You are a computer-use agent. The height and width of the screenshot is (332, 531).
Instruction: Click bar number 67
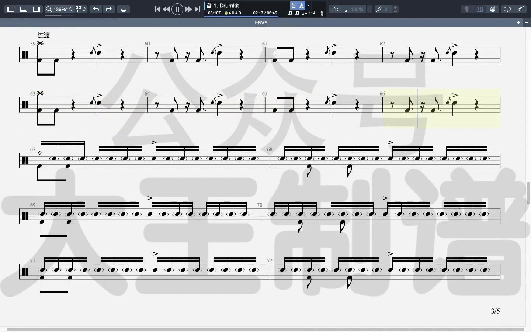point(33,149)
